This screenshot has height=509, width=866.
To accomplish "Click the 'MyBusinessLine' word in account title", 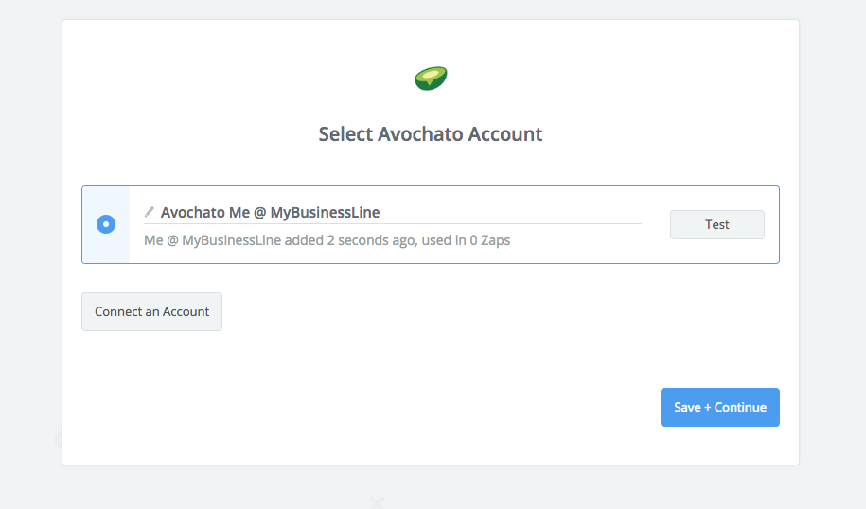I will (x=325, y=213).
